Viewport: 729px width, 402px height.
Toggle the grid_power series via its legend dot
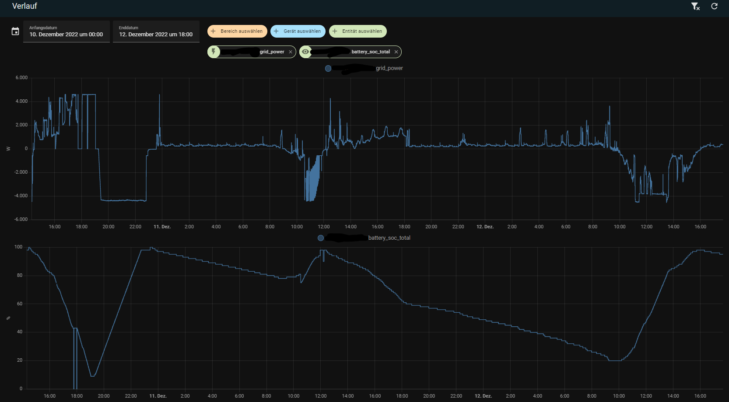point(328,68)
